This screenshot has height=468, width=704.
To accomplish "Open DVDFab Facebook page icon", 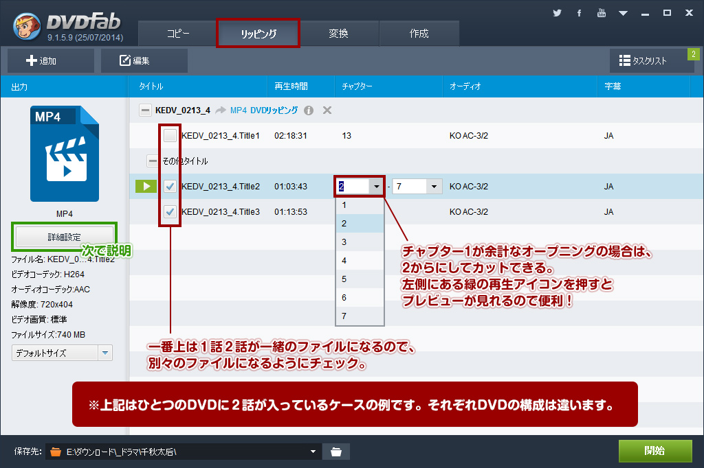I will 579,13.
